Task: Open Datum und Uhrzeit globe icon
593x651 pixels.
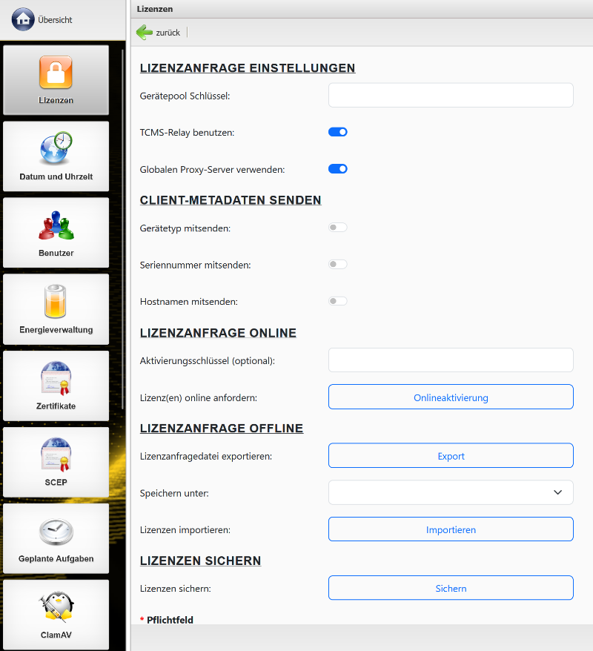Action: tap(56, 149)
